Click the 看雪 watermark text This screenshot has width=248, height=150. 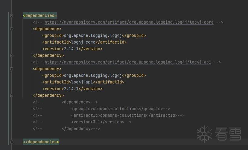click(228, 134)
